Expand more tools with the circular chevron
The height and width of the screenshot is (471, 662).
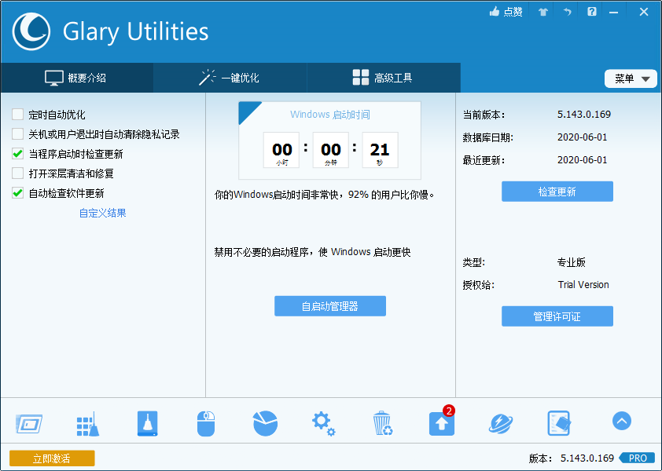coord(621,422)
